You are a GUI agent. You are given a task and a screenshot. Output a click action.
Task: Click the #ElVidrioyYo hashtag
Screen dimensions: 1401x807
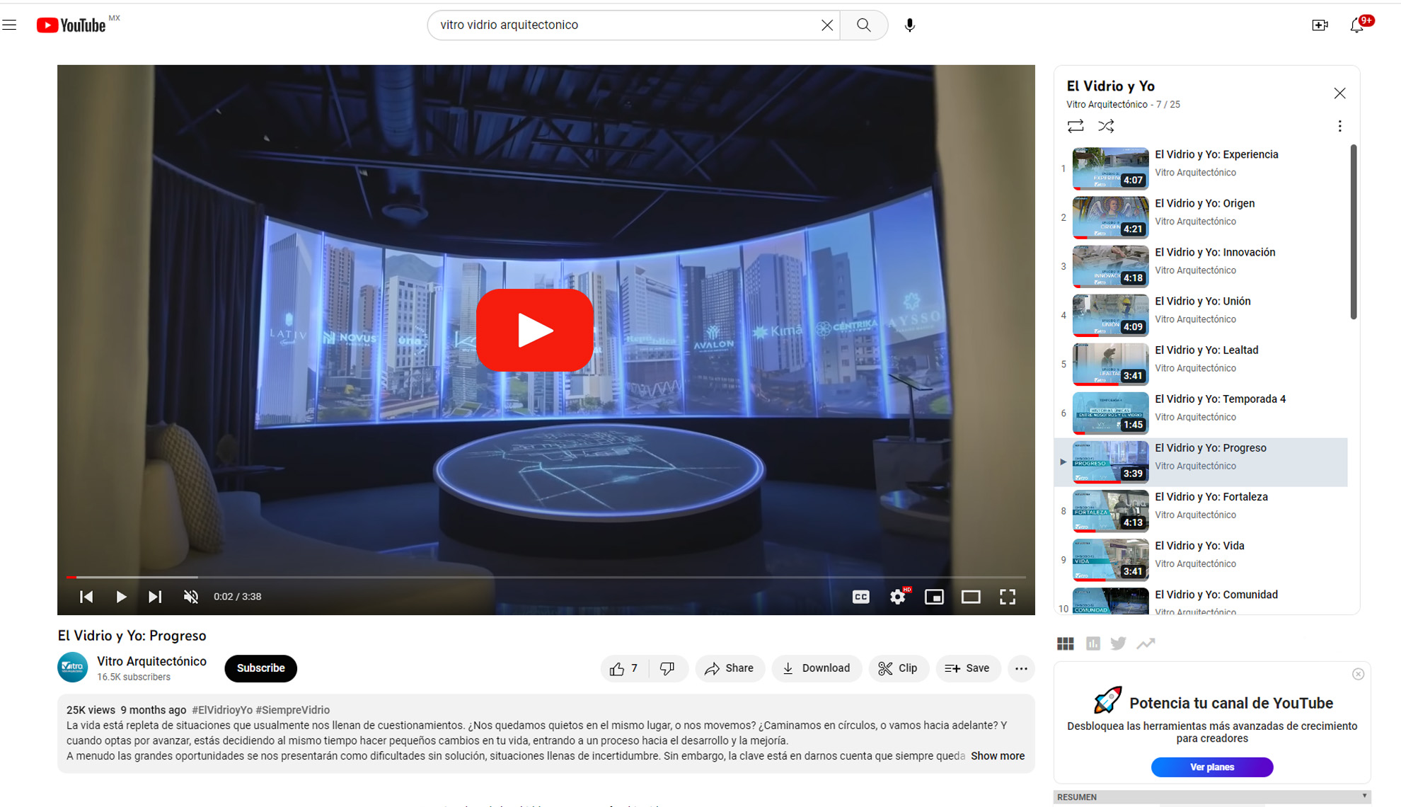(222, 710)
